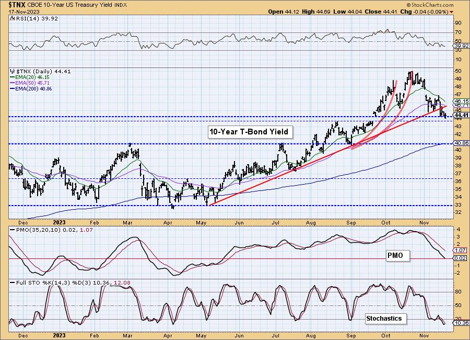The image size is (470, 340).
Task: Click the 'EMA(50) 45.71' legend text
Action: click(32, 83)
